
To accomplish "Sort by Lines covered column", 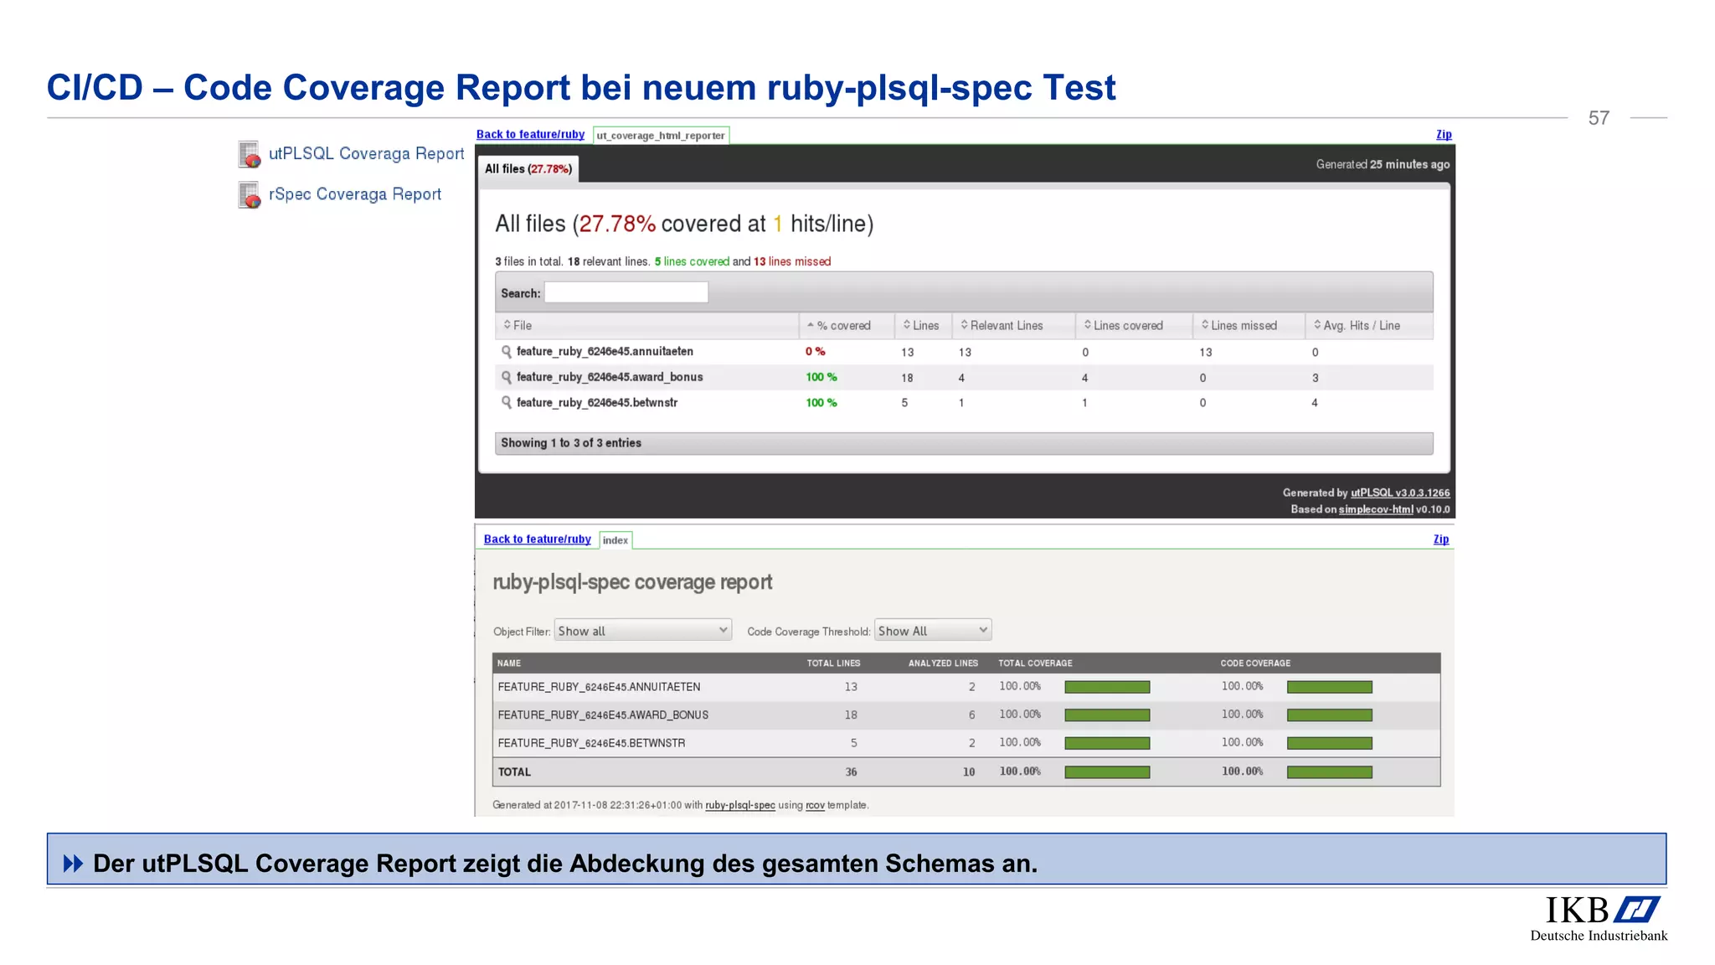I will click(1134, 326).
